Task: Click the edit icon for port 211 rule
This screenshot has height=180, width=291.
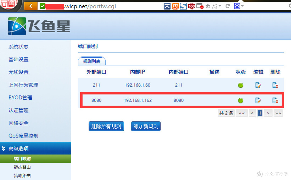Action: (x=258, y=85)
